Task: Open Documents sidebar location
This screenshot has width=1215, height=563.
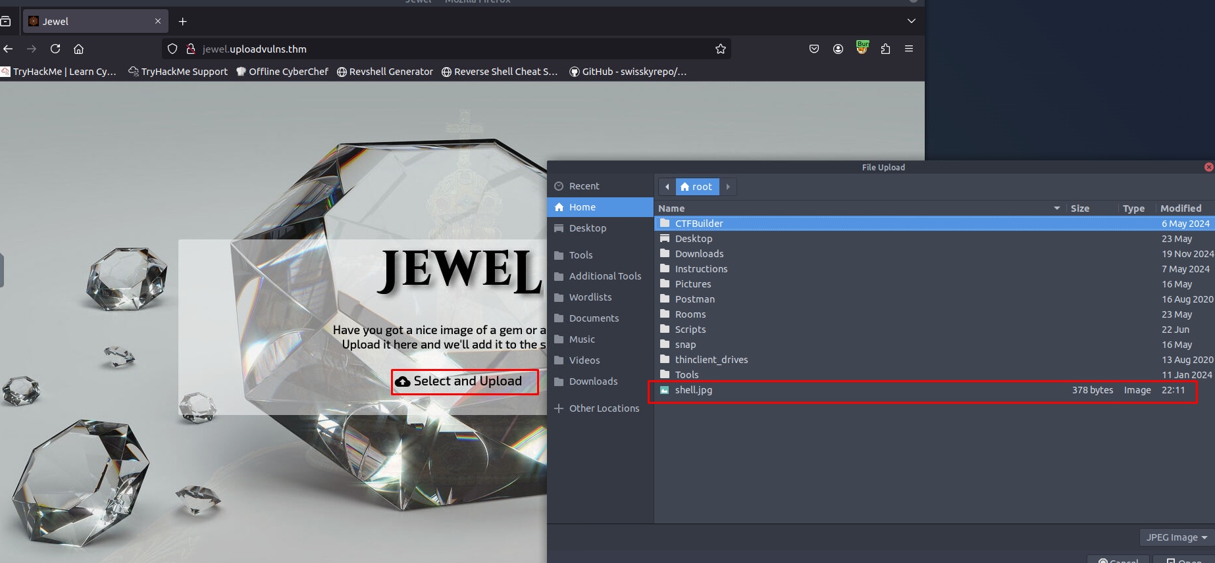Action: coord(600,318)
